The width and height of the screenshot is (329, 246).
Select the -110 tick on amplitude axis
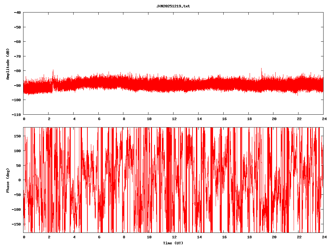(16, 114)
